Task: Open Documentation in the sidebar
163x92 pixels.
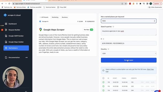Action: (14, 57)
